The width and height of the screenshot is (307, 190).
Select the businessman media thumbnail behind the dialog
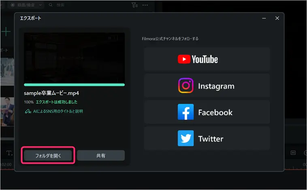click(x=7, y=112)
